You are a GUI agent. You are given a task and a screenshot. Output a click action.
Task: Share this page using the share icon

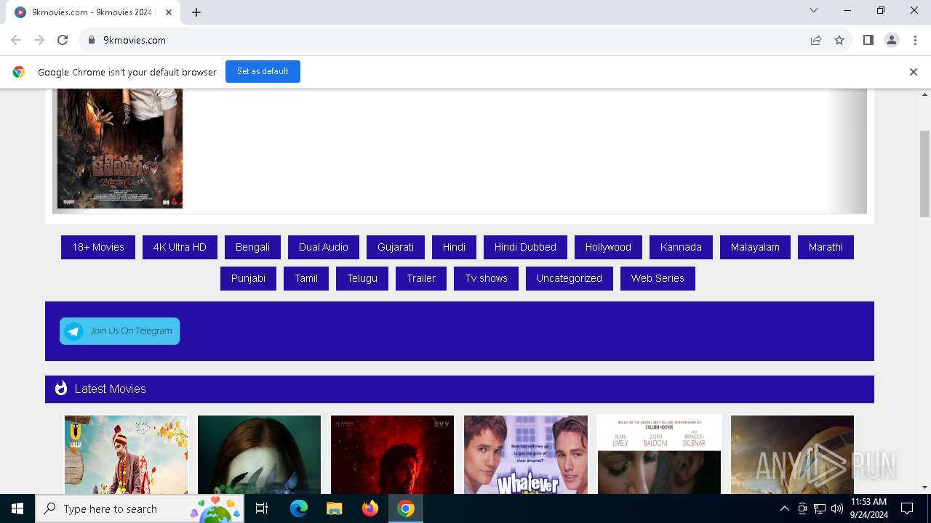[816, 40]
